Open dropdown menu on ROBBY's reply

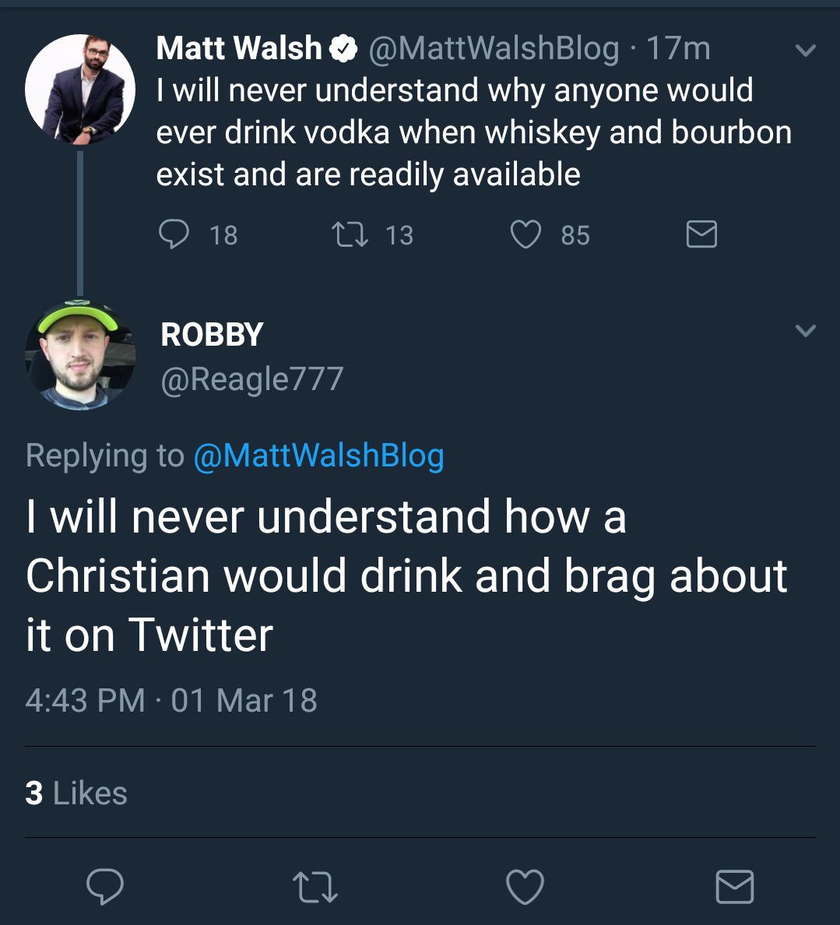[x=806, y=331]
